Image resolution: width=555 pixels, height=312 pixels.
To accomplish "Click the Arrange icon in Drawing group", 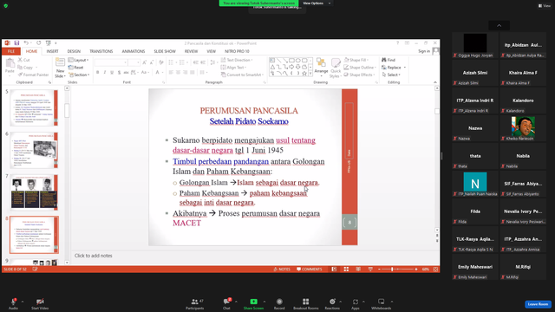I will click(x=321, y=68).
